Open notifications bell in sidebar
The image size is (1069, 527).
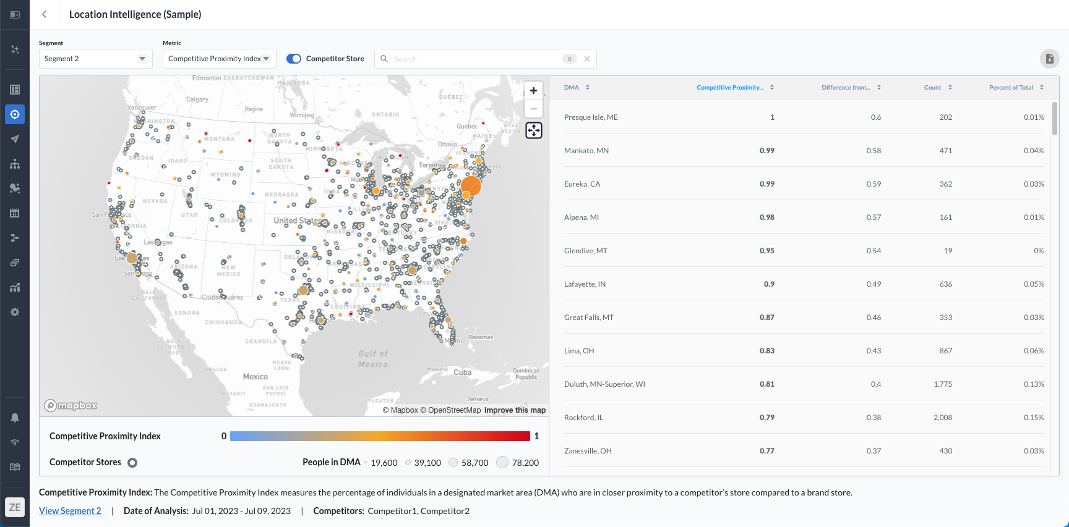coord(15,418)
